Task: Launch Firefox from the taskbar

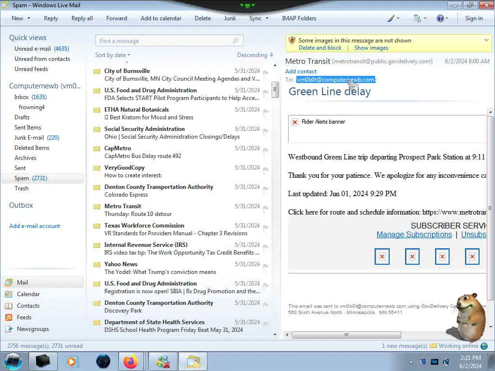Action: (x=131, y=361)
